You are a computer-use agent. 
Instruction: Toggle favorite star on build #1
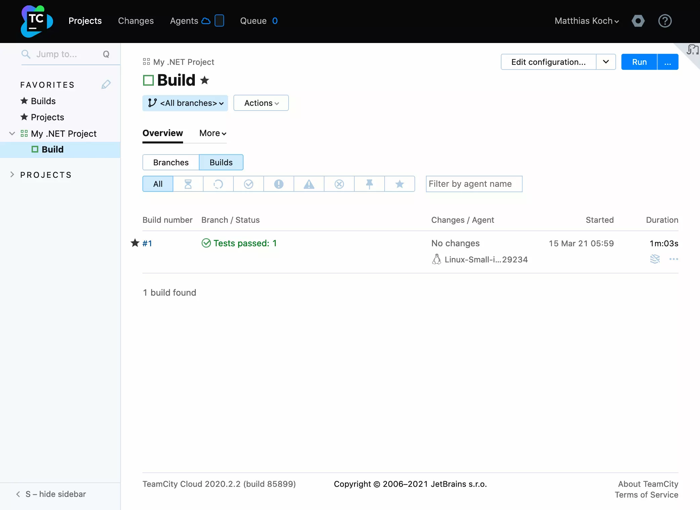click(135, 243)
